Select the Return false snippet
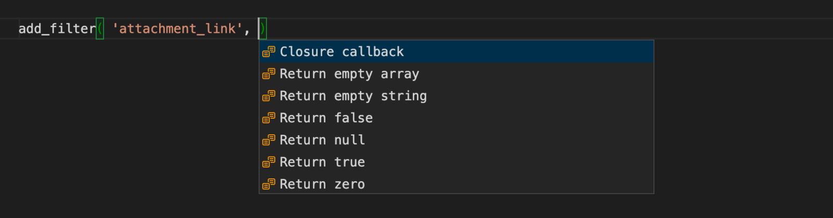 [x=457, y=118]
